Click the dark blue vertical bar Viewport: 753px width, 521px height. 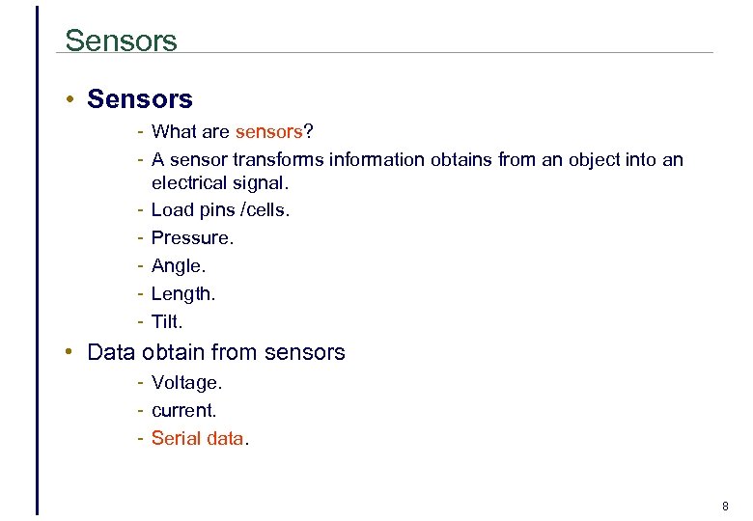(x=38, y=260)
